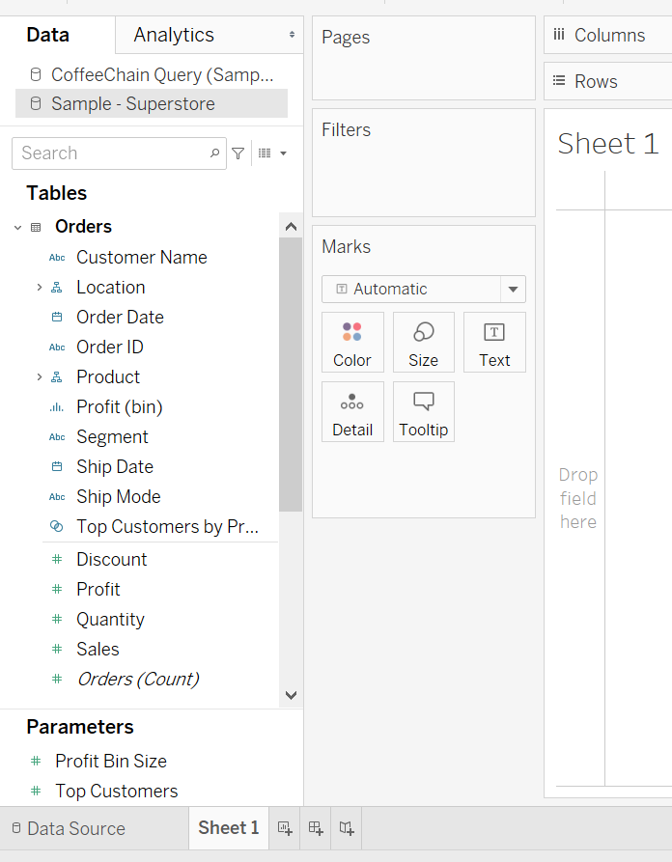The height and width of the screenshot is (862, 672).
Task: Click the Detail mark card
Action: click(x=352, y=411)
